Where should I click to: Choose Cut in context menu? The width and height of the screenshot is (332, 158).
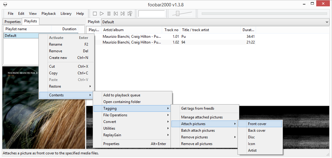67,66
